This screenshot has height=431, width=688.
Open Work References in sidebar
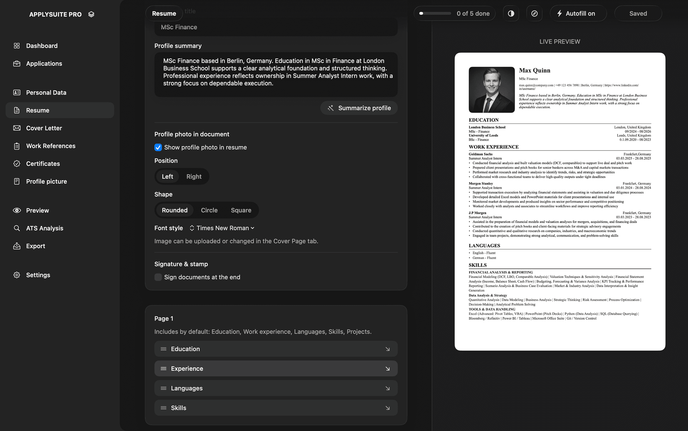(51, 146)
